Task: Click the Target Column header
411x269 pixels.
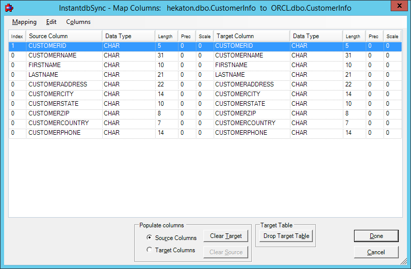Action: 252,36
